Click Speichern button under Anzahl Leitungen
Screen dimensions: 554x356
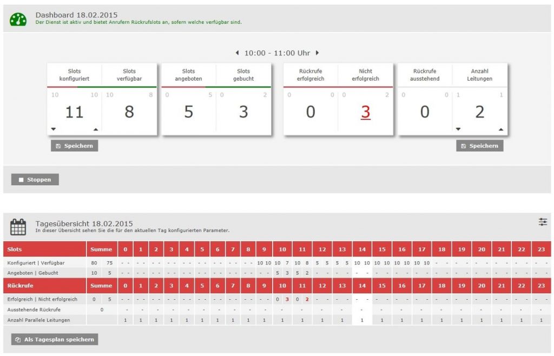pos(480,146)
